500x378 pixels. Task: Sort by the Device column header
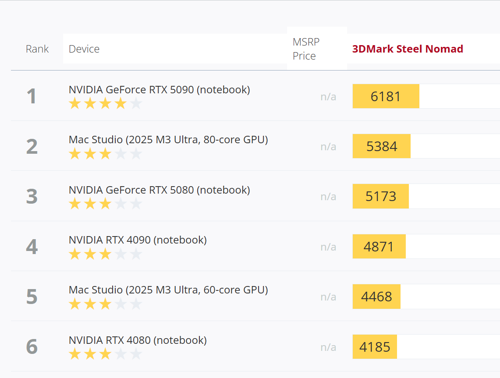tap(84, 49)
